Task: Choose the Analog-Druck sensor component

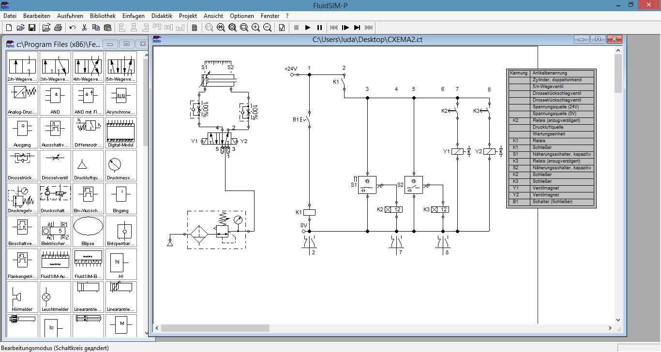Action: 22,100
